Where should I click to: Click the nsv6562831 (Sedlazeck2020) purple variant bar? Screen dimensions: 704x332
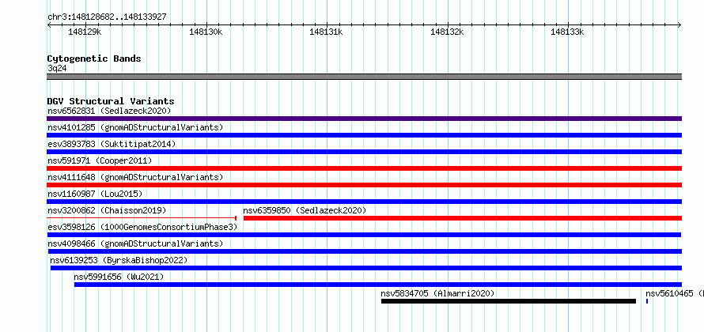pos(364,119)
